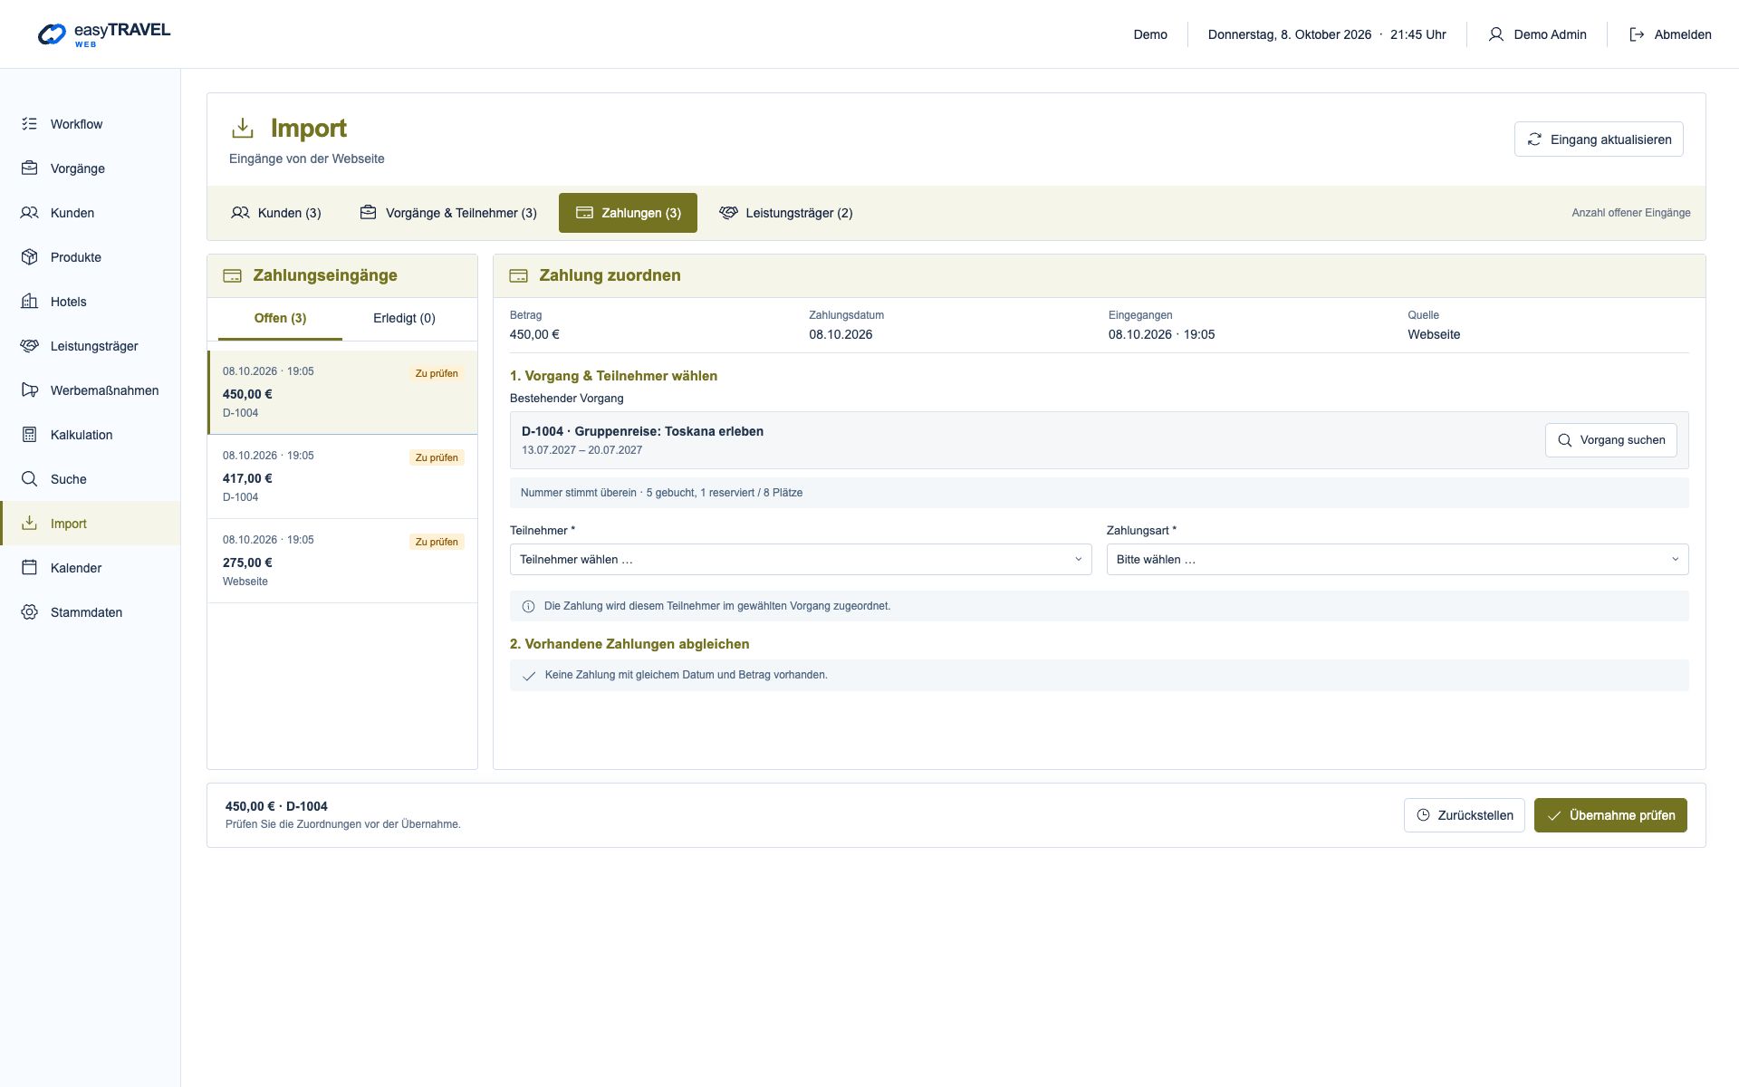Click the Zu prüfen badge on 417,00 € entry

[x=437, y=457]
